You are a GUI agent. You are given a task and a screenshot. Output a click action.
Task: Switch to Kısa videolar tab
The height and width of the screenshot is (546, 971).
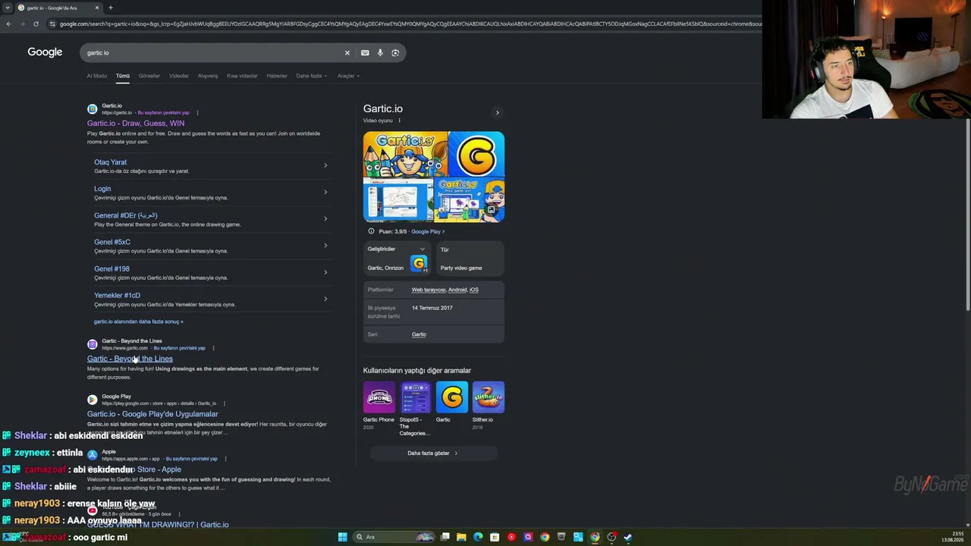[x=242, y=76]
